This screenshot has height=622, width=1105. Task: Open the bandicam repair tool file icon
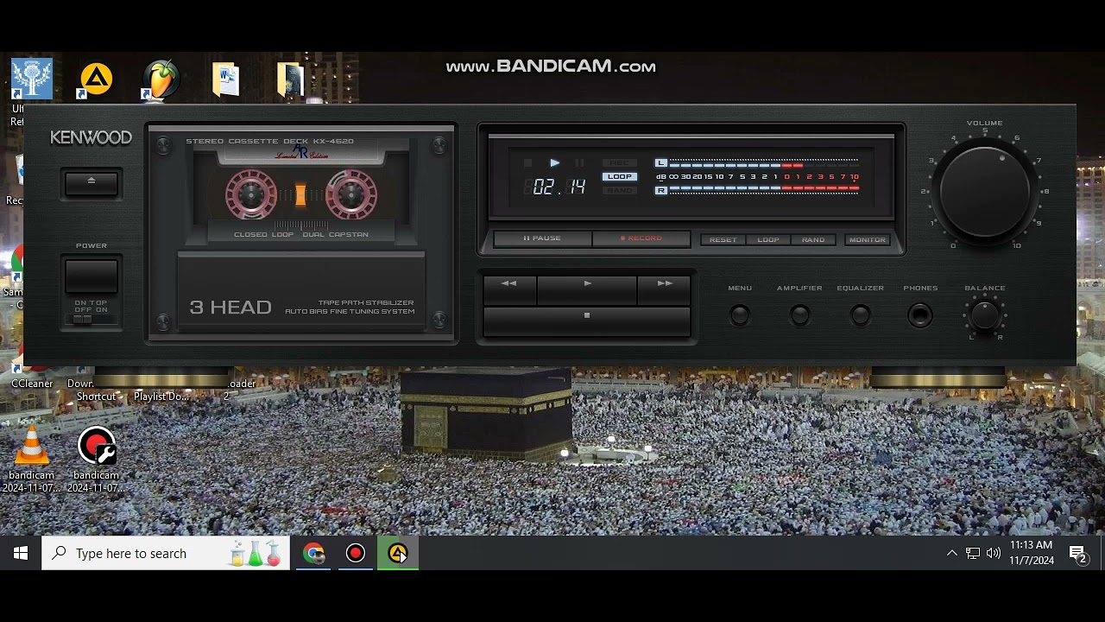(96, 460)
